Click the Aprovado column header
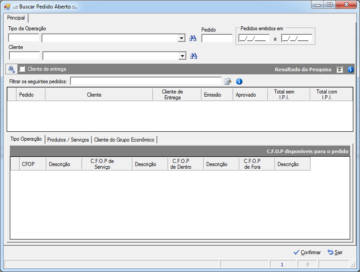360x272 pixels. pyautogui.click(x=250, y=94)
